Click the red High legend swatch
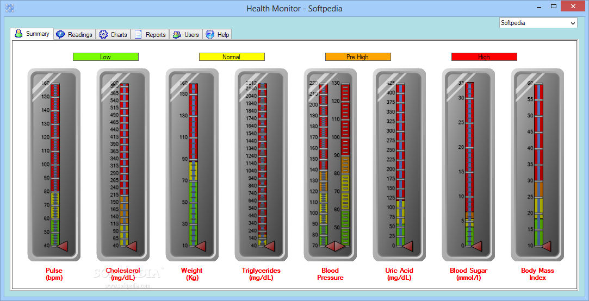Image resolution: width=589 pixels, height=301 pixels. coord(484,57)
